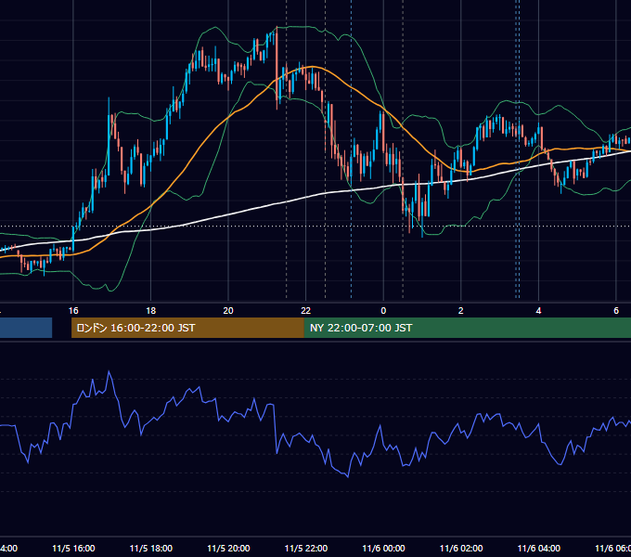This screenshot has height=557, width=631.
Task: Click the ロンドン 16:00-22:00 JST session bar
Action: [187, 328]
